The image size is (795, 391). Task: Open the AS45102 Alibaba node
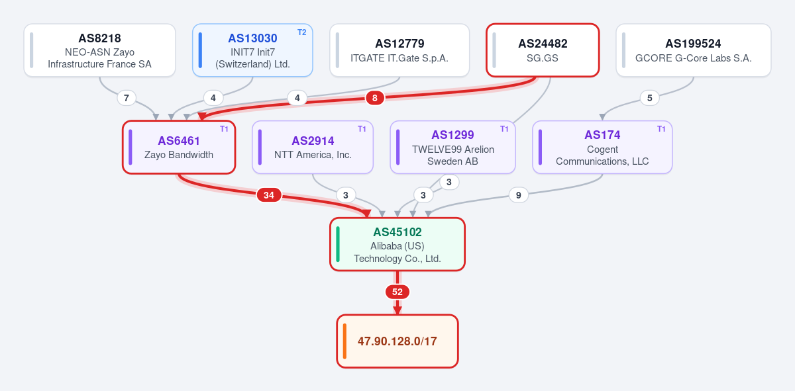pos(397,244)
